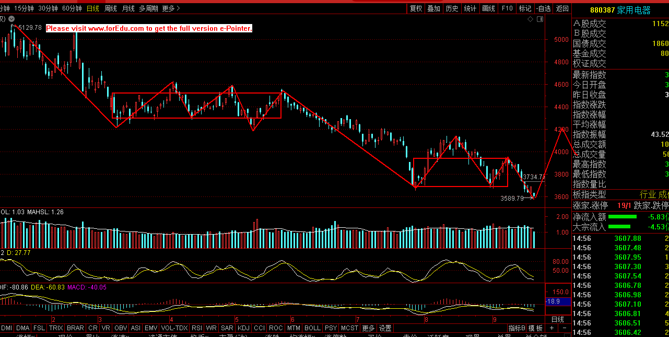
Task: Open the F10 company info
Action: [507, 8]
